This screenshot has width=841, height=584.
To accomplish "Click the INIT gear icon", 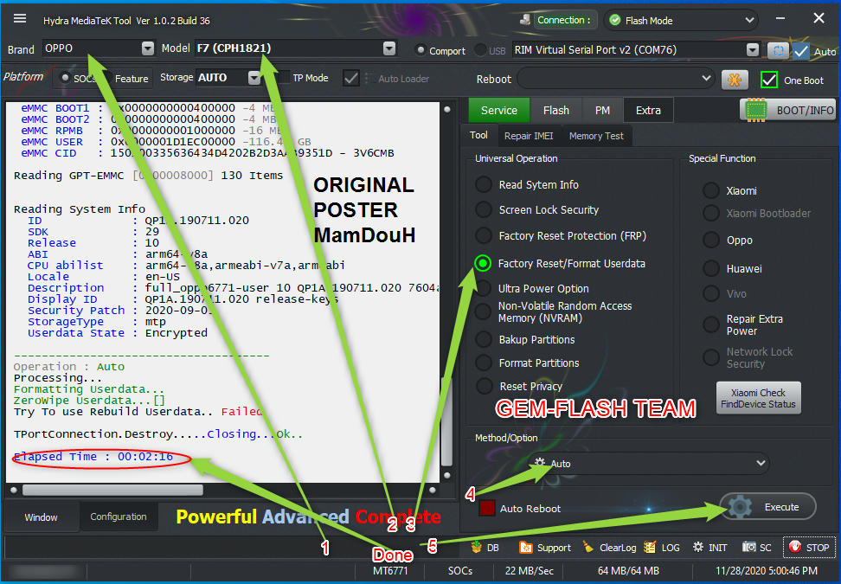I will point(709,547).
